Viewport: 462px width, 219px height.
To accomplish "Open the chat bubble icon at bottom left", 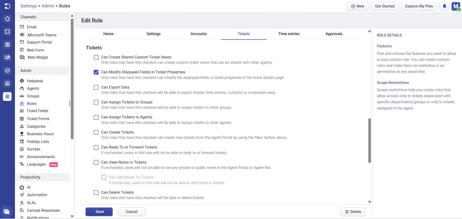I will 6,211.
